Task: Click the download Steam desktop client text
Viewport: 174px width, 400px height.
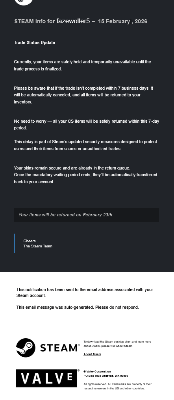Action: [117, 344]
